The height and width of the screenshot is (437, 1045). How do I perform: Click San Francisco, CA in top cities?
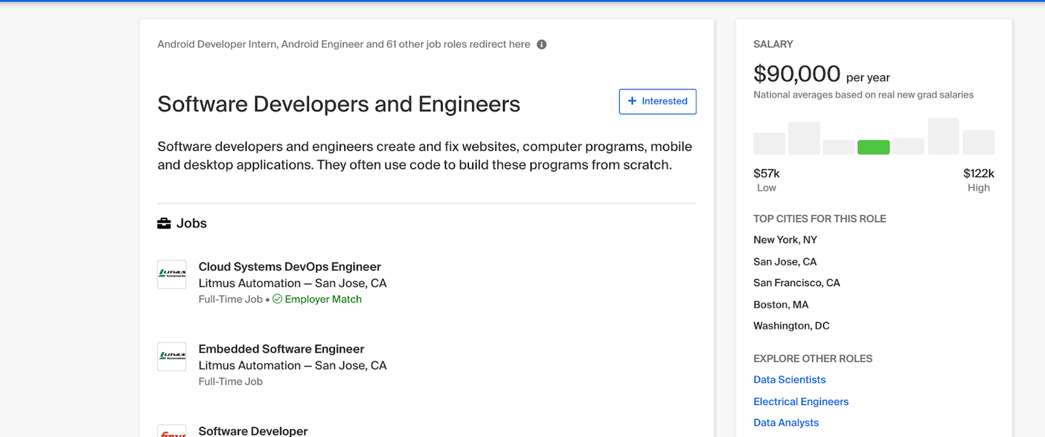796,283
